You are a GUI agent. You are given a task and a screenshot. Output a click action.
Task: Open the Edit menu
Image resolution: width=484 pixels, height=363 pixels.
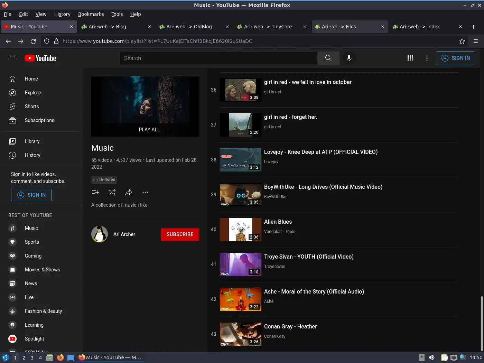click(24, 14)
